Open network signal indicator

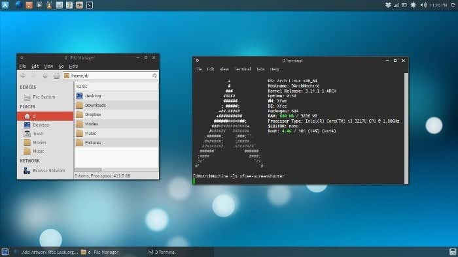pyautogui.click(x=396, y=5)
